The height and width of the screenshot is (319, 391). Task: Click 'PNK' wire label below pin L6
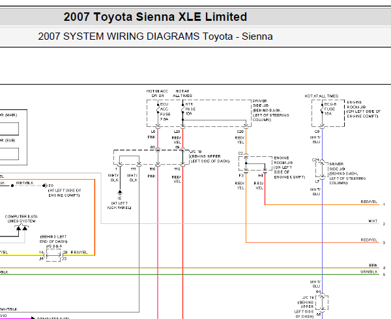(x=151, y=137)
